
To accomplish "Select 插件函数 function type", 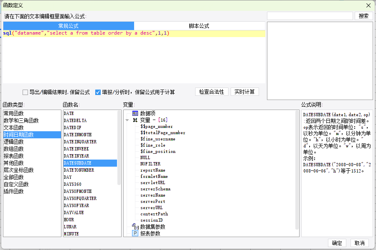I will click(x=32, y=191).
